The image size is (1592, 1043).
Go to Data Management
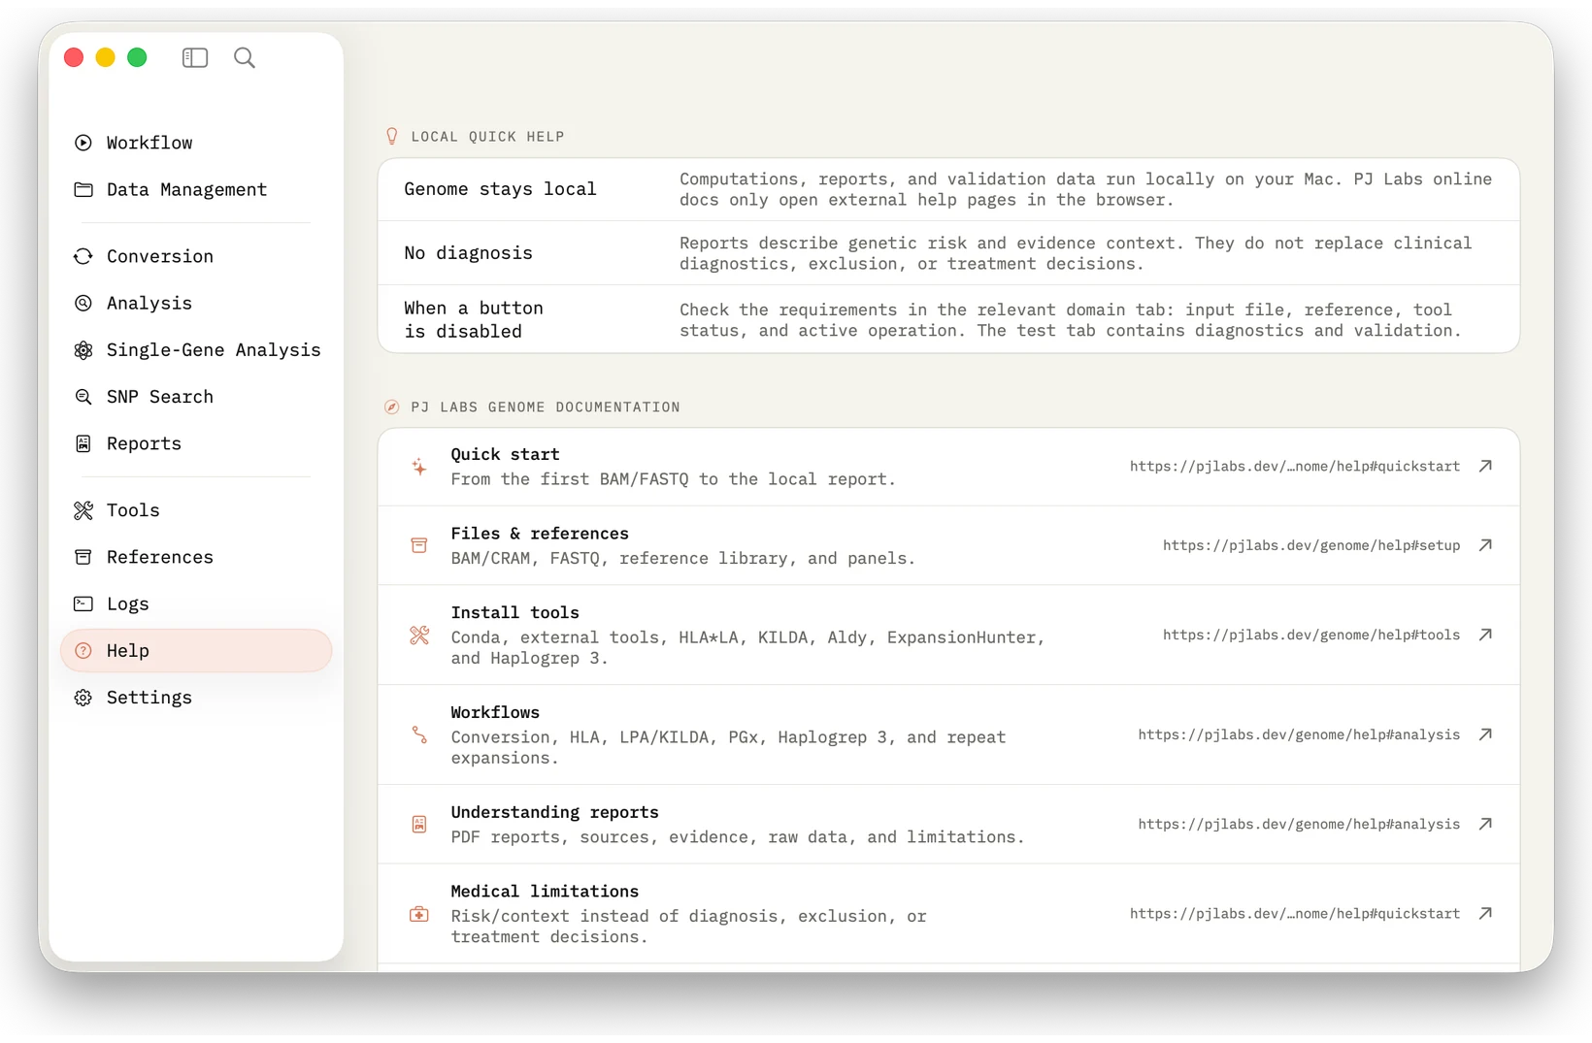196,189
